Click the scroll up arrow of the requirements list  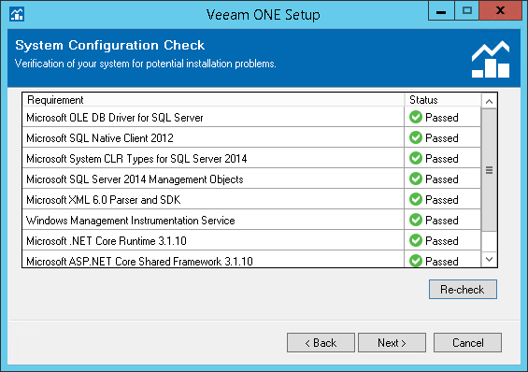(x=490, y=101)
